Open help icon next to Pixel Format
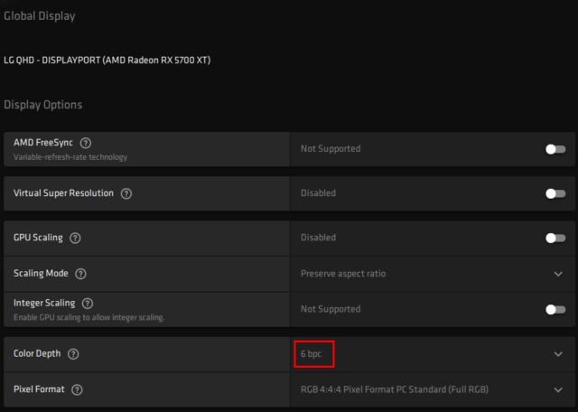Viewport: 578px width, 412px height. coord(77,390)
